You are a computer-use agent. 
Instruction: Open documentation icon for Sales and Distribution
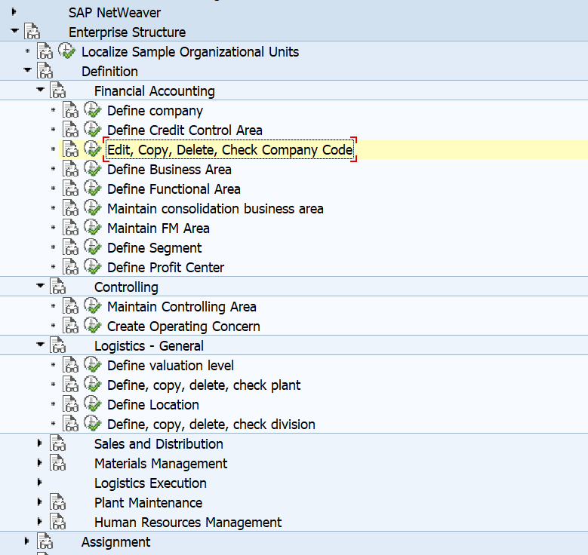[58, 443]
